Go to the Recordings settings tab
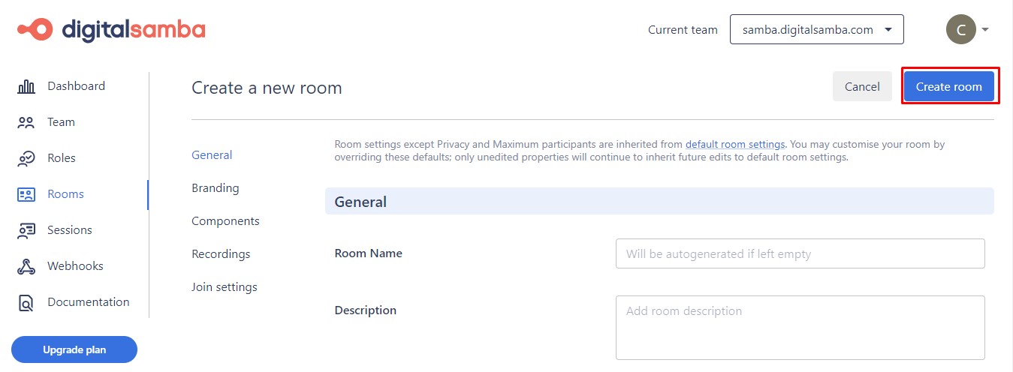Screen dimensions: 1013x372 [x=221, y=254]
